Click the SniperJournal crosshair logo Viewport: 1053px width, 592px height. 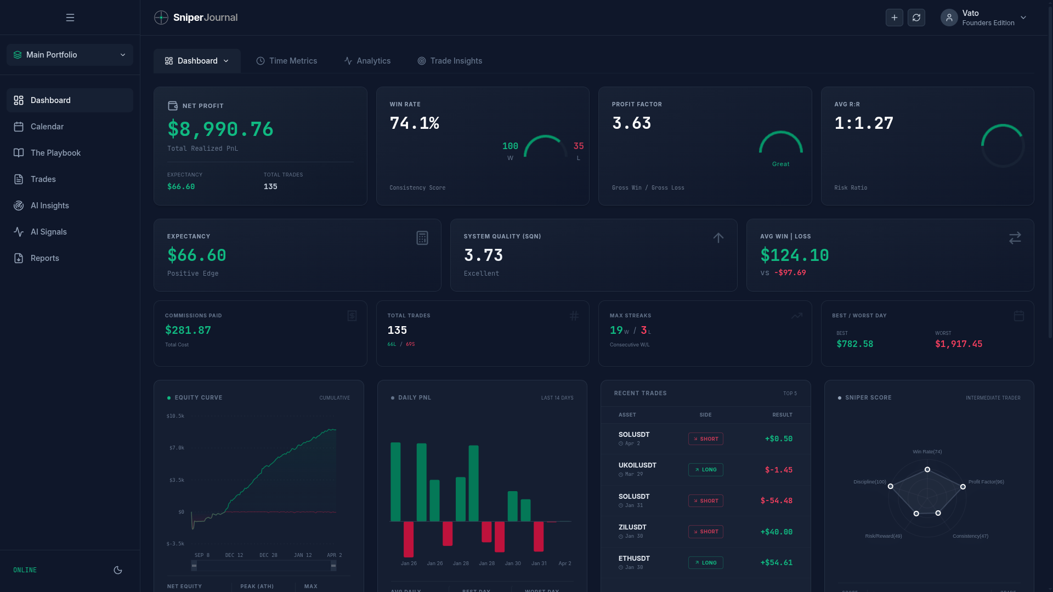click(161, 18)
